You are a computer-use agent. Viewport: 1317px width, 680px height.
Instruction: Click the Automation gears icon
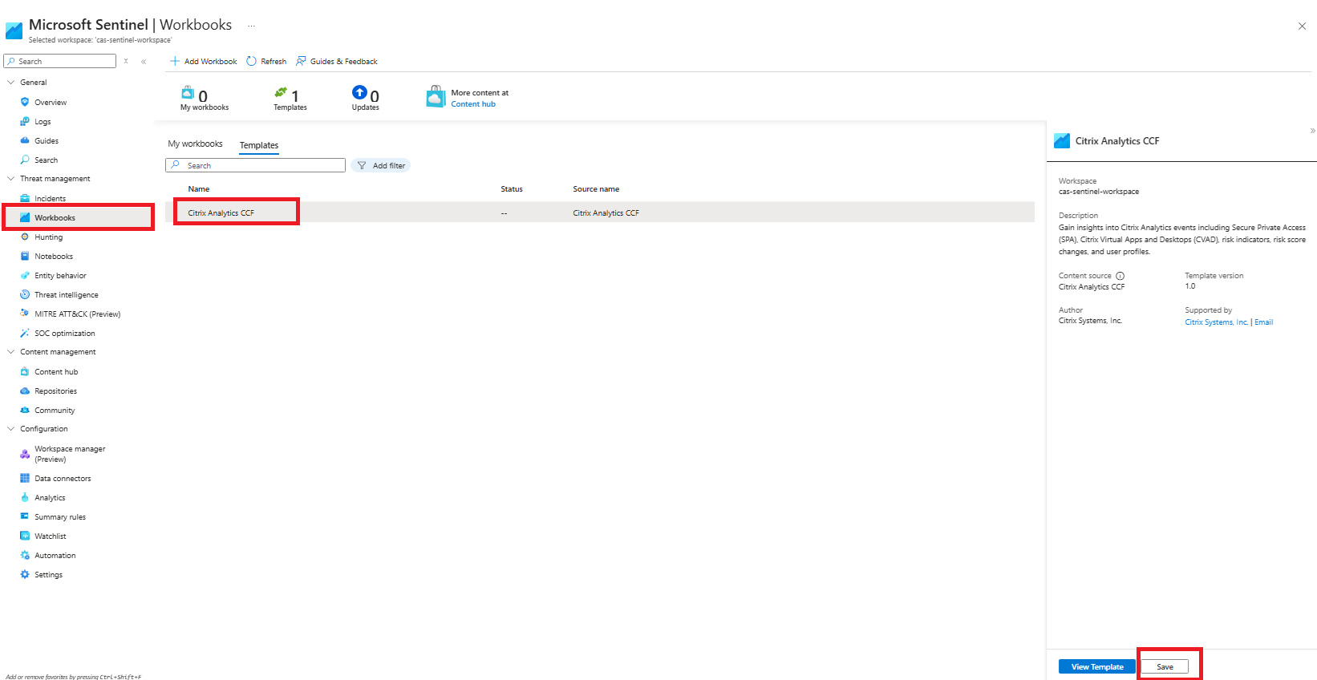(25, 555)
